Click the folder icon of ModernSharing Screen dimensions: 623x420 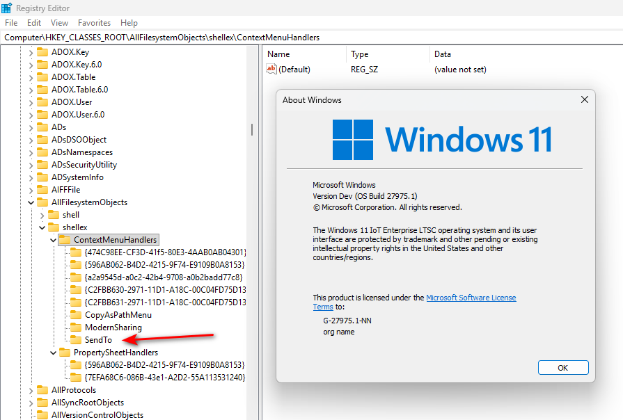pos(76,328)
